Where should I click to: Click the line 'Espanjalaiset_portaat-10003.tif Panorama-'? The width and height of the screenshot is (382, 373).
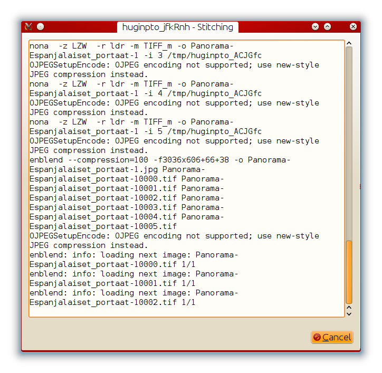(127, 207)
